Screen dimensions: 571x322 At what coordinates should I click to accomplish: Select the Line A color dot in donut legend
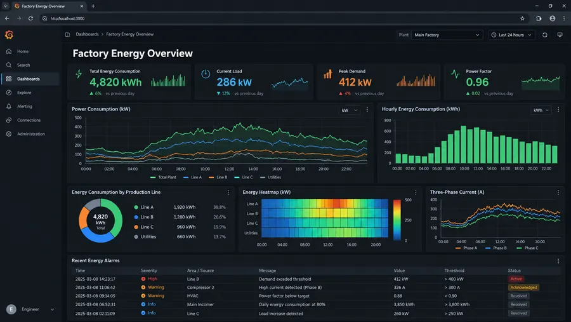pyautogui.click(x=136, y=207)
